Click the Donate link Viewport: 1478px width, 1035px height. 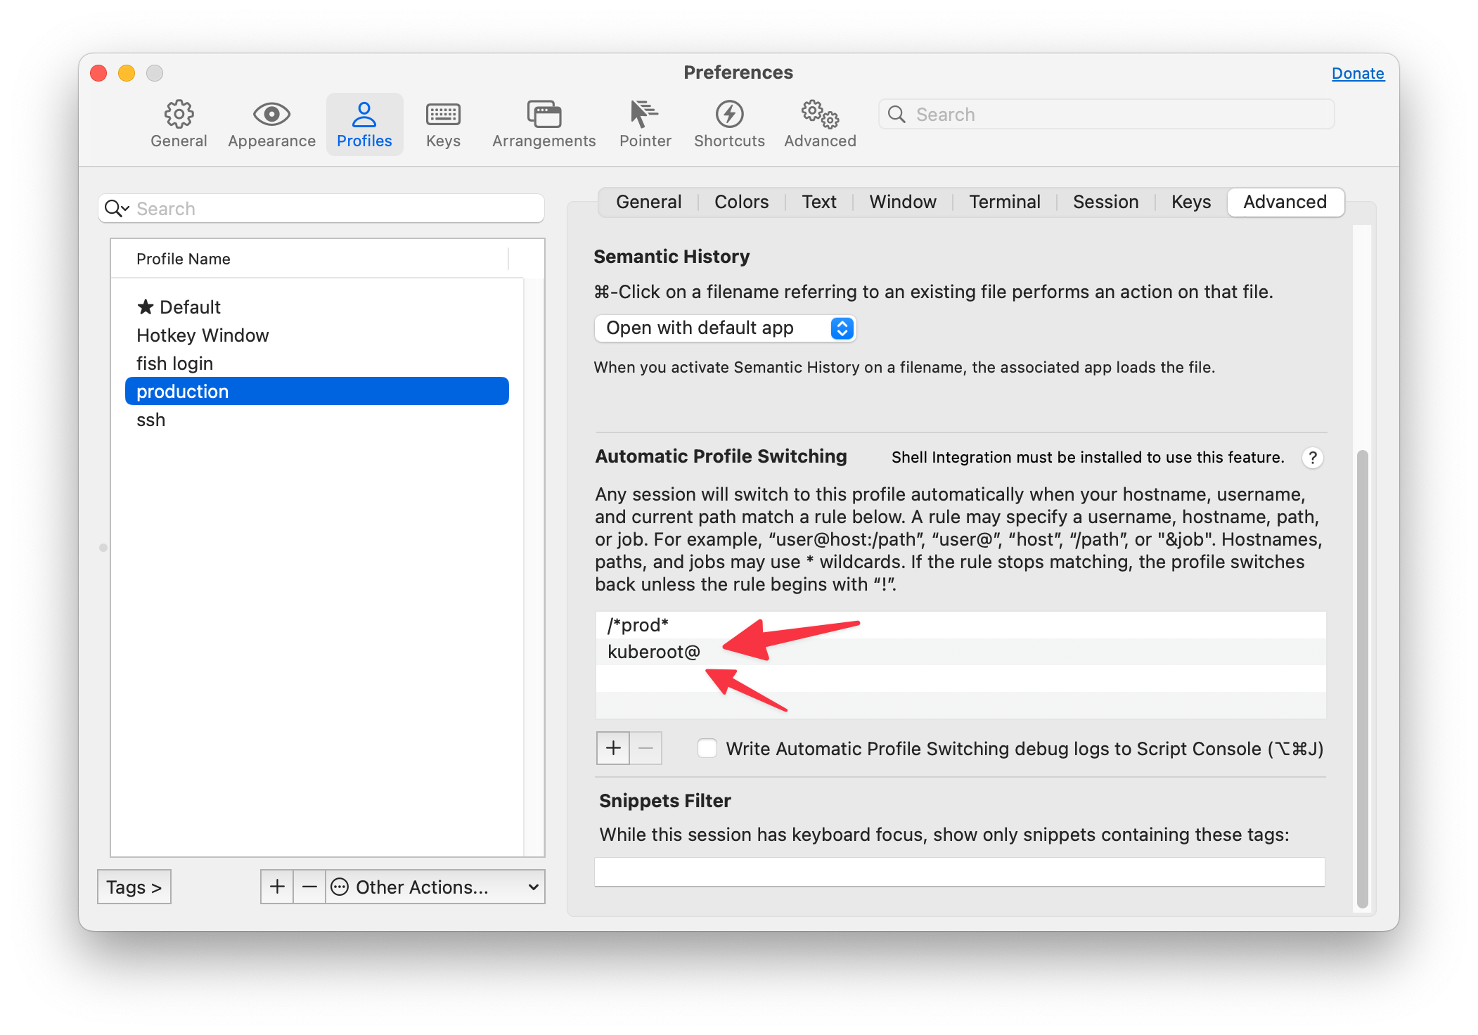(1357, 73)
